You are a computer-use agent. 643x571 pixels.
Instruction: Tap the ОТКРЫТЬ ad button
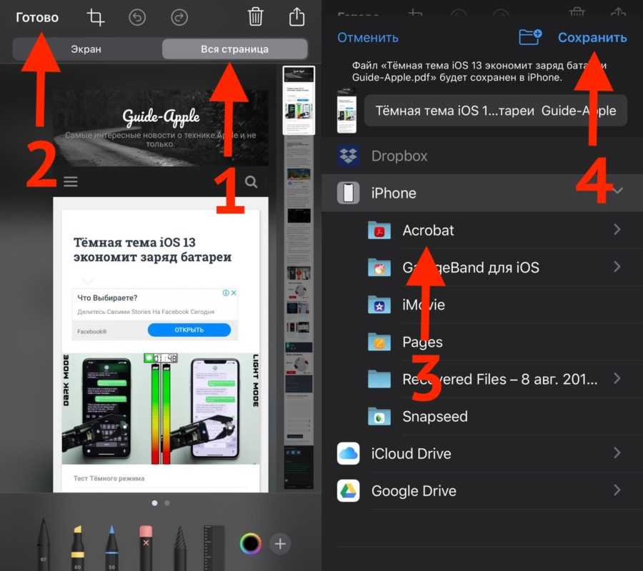coord(189,330)
